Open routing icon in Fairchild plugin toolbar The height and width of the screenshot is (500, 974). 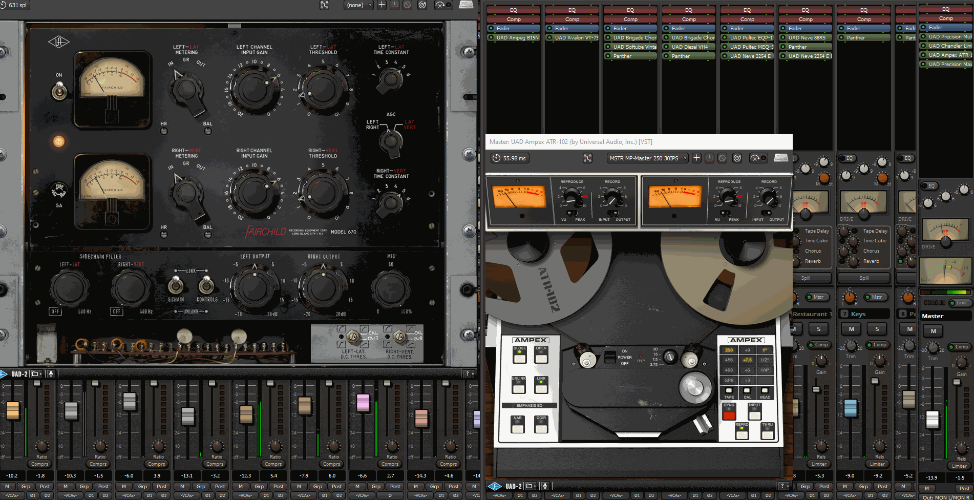pos(324,5)
